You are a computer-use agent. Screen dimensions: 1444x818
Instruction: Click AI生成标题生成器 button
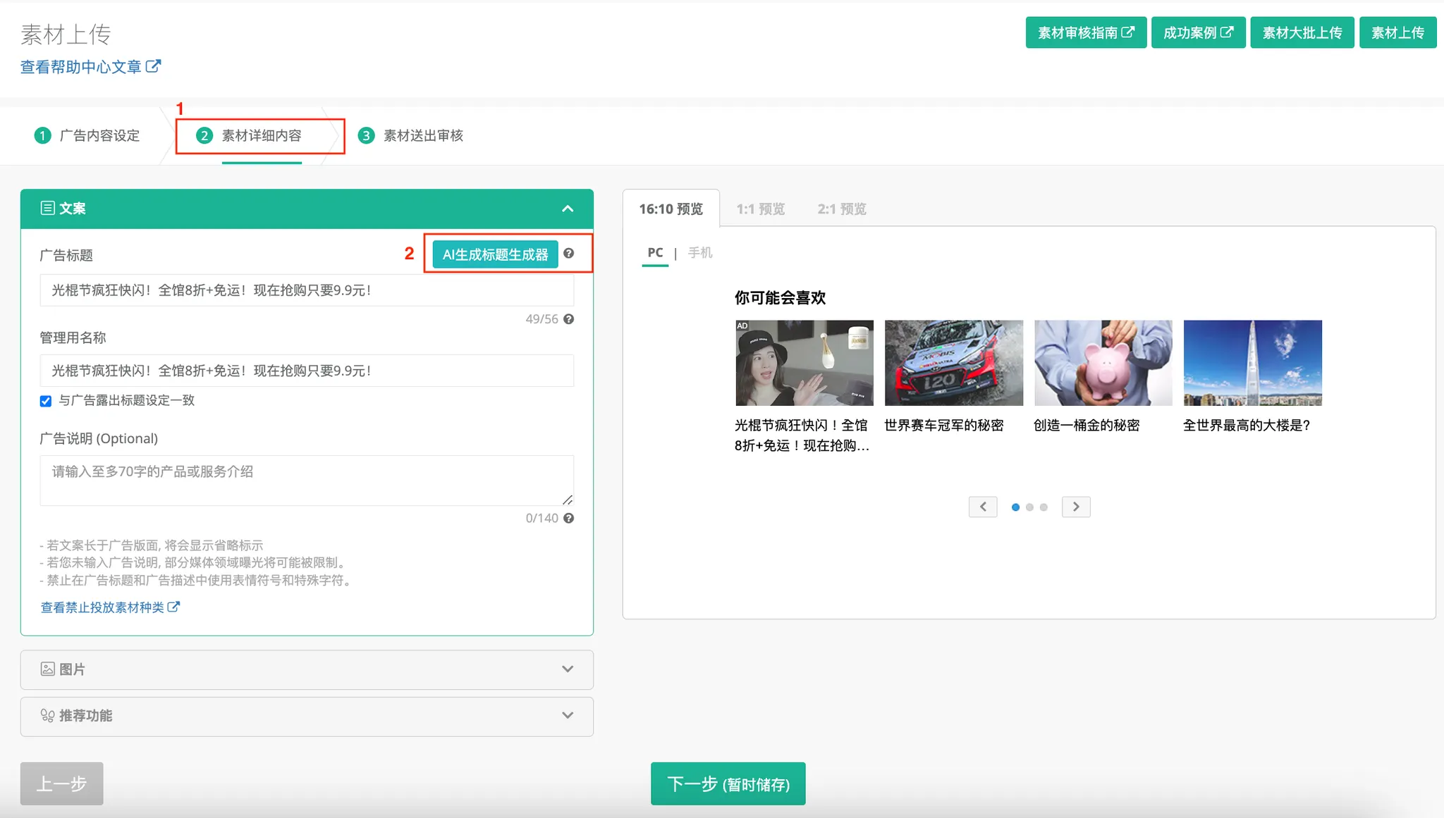tap(495, 254)
